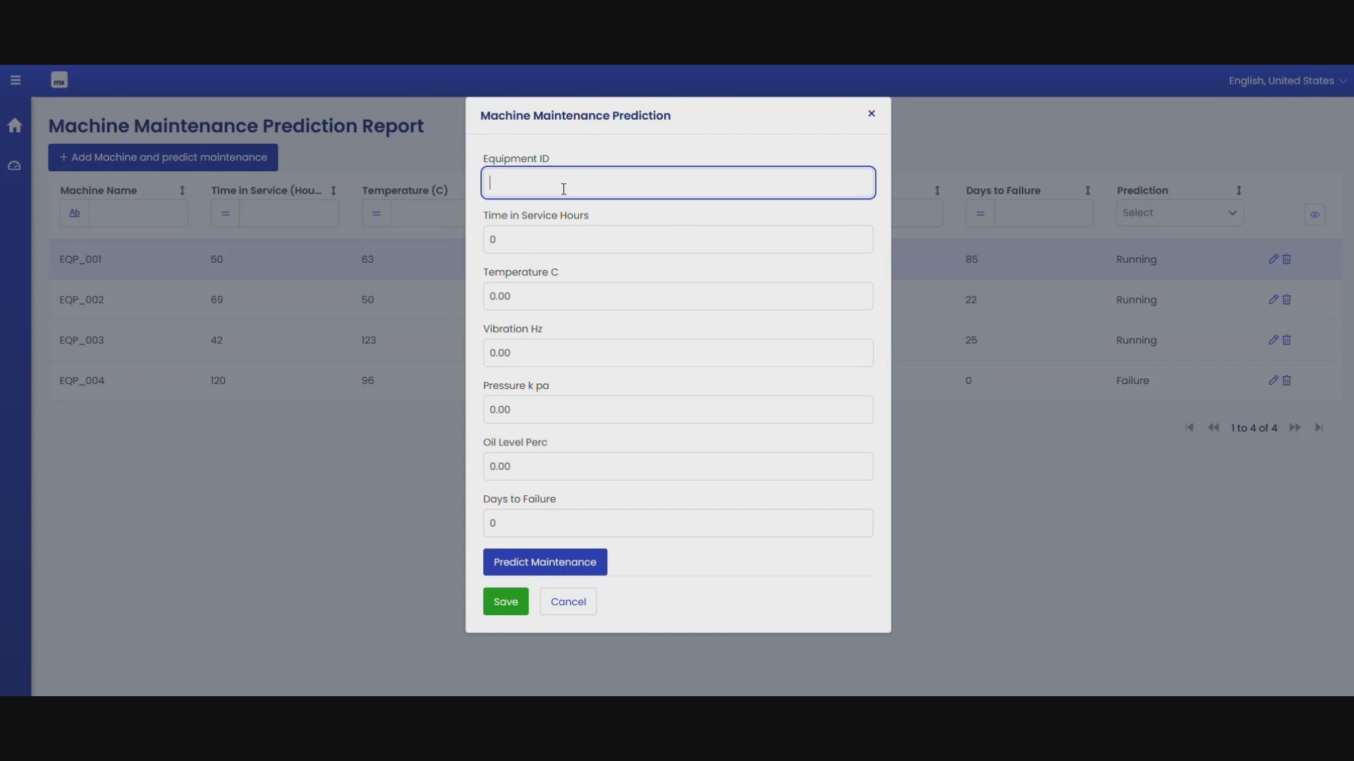Delete EQP_003 row with trash icon
This screenshot has width=1354, height=761.
tap(1287, 340)
